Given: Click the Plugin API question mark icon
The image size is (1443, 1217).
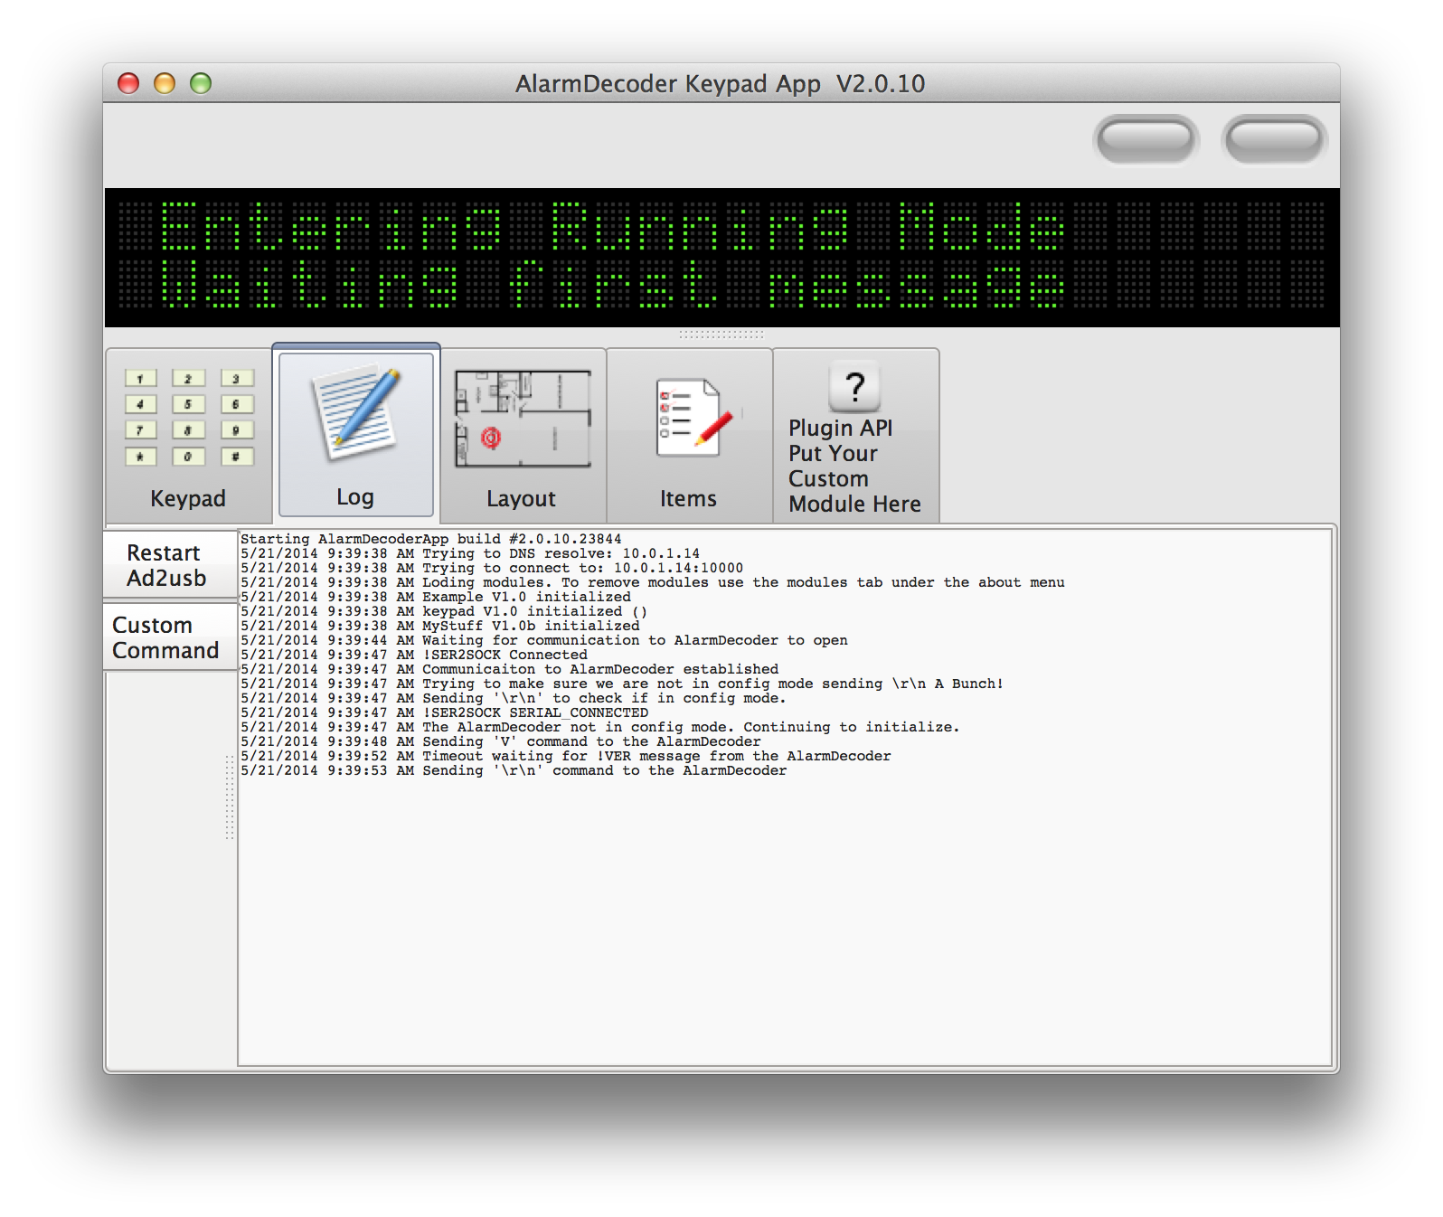Looking at the screenshot, I should coord(854,387).
